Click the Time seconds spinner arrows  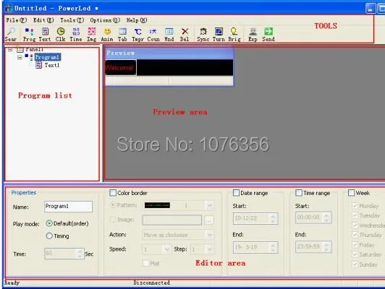(x=80, y=254)
